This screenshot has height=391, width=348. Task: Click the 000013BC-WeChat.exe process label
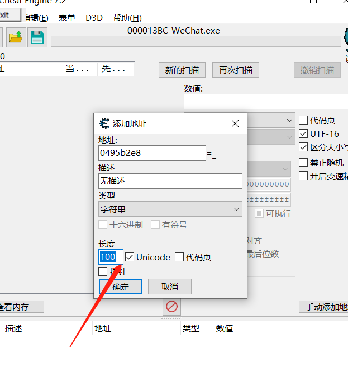[174, 31]
